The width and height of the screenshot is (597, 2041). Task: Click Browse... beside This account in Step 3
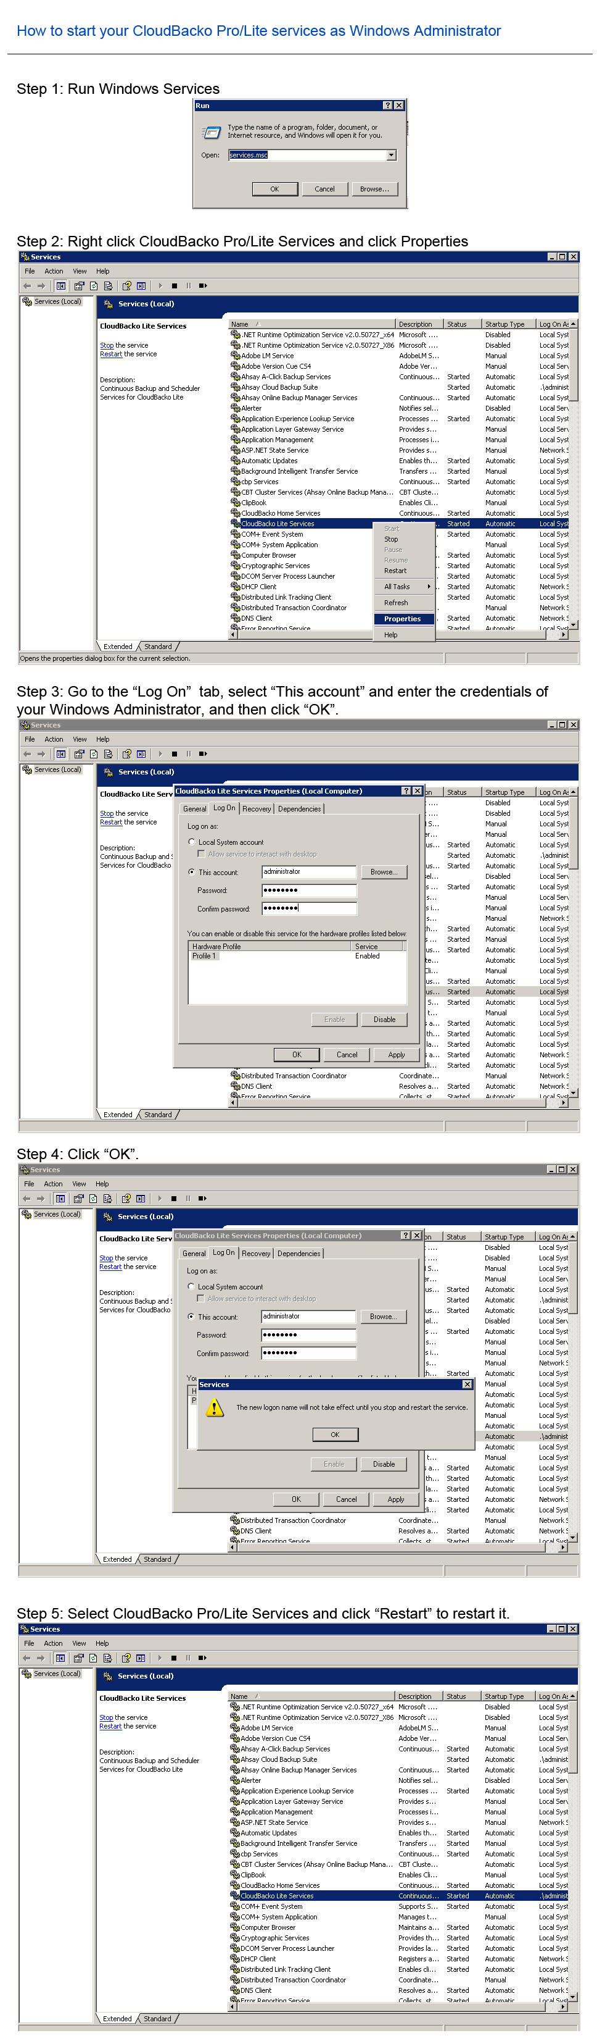[384, 871]
